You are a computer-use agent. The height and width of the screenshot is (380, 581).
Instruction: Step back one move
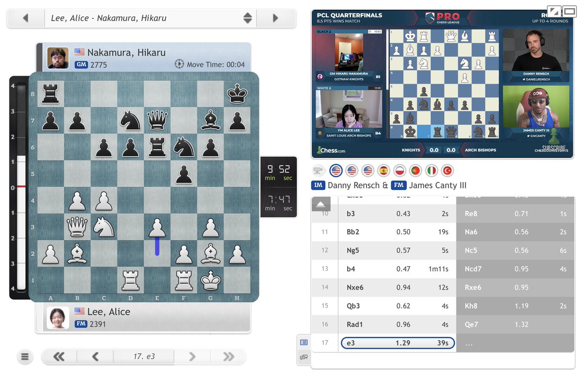tap(95, 357)
